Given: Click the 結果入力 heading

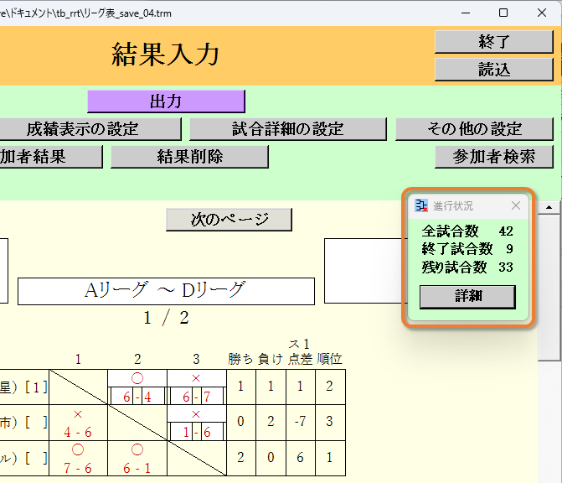Looking at the screenshot, I should point(165,55).
